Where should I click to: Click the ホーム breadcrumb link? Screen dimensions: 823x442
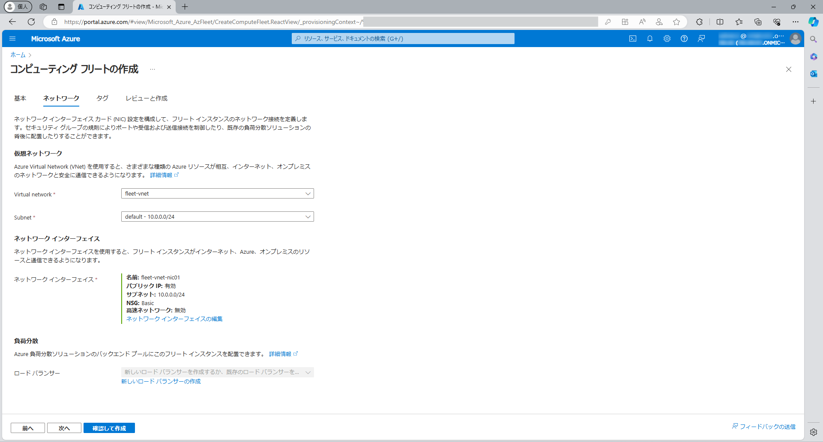[18, 55]
